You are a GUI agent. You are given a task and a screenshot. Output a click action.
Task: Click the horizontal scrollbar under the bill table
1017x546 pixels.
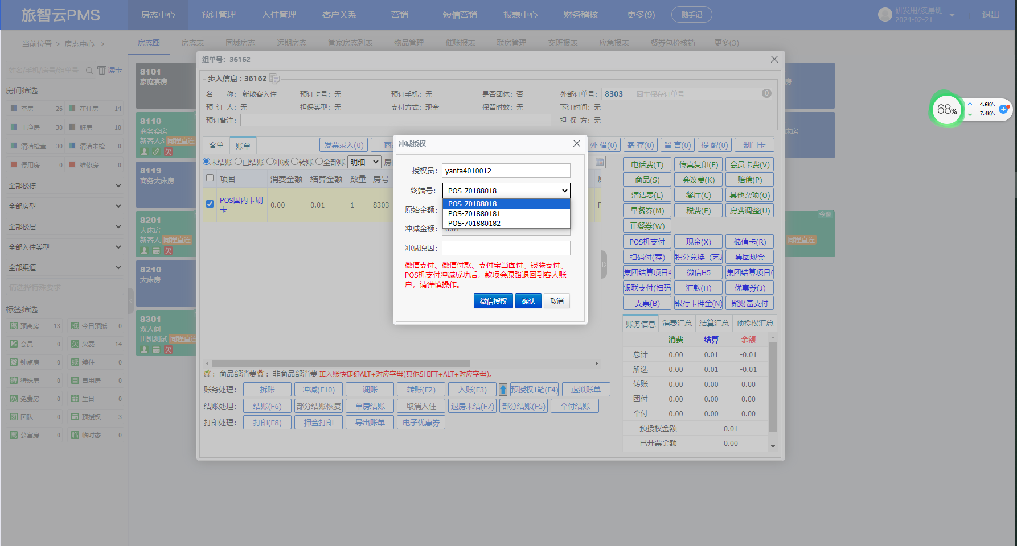(341, 363)
